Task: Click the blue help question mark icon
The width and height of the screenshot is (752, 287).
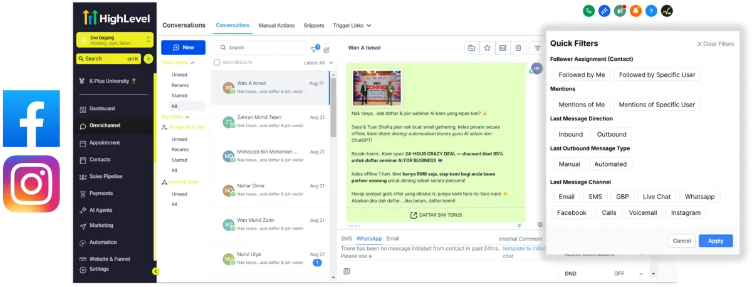Action: click(x=652, y=11)
